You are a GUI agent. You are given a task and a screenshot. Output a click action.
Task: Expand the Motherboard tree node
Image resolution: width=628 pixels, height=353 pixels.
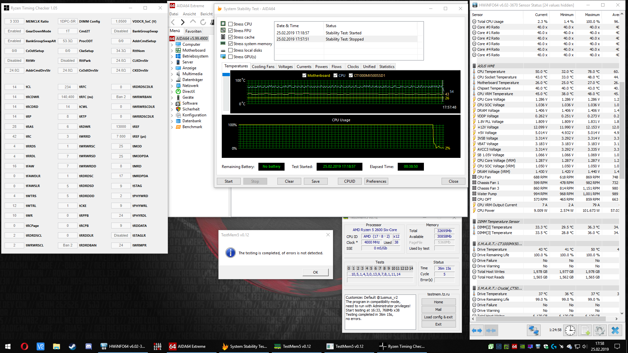tap(172, 51)
